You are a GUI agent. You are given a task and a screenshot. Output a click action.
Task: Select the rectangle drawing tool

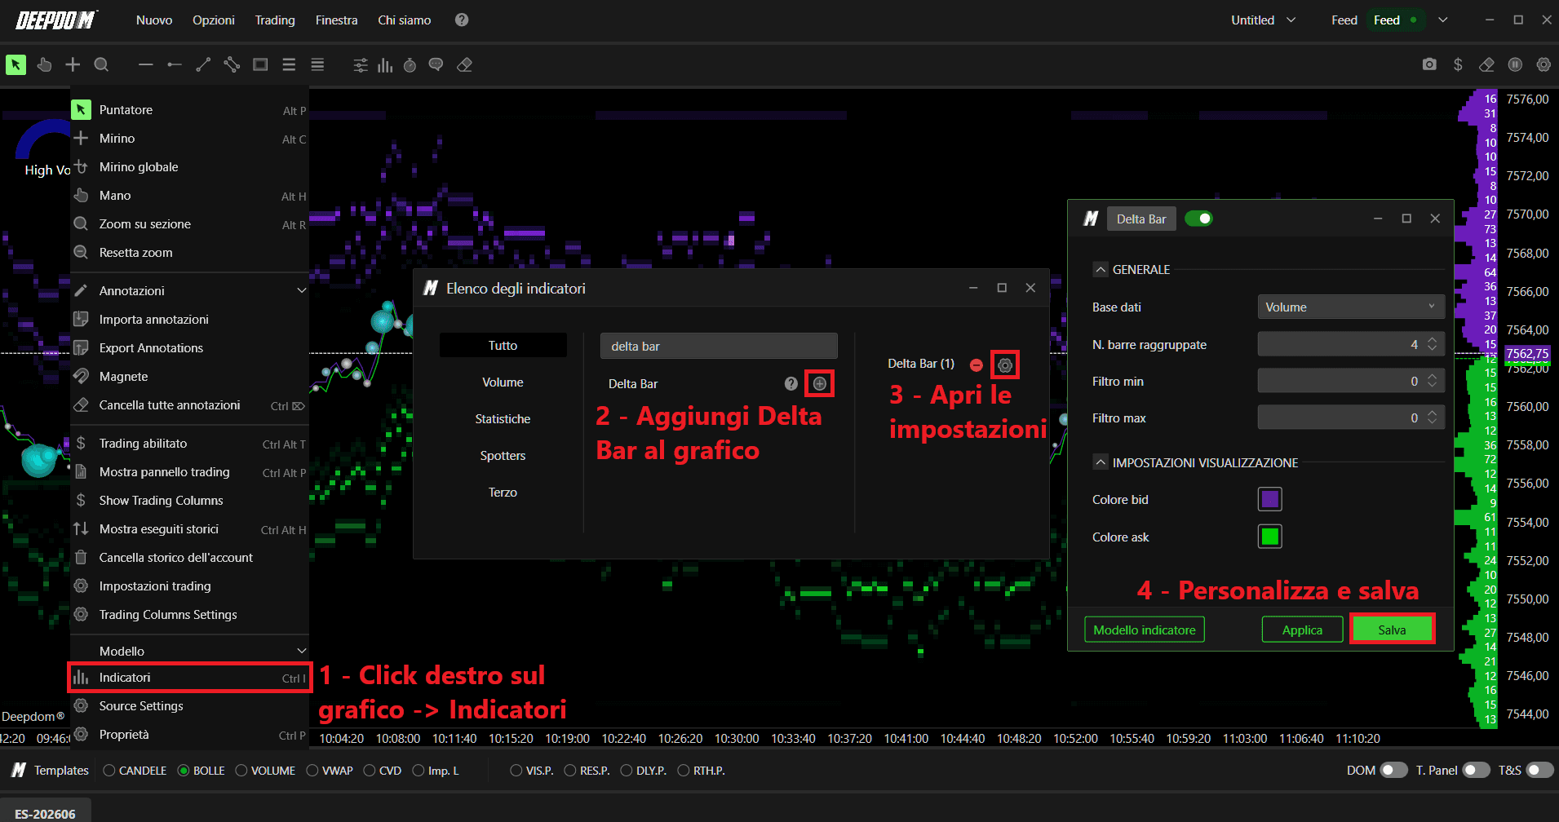point(260,64)
